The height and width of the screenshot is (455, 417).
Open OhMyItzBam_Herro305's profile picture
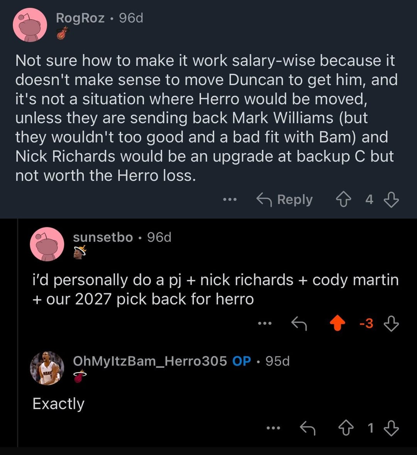click(x=47, y=368)
